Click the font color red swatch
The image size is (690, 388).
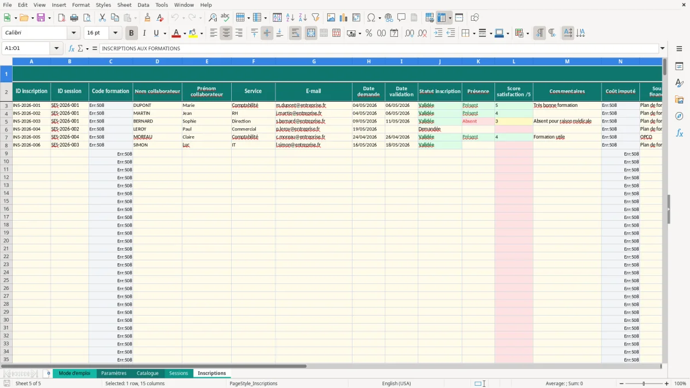[177, 33]
